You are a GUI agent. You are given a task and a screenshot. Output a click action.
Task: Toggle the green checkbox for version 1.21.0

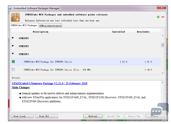13,62
